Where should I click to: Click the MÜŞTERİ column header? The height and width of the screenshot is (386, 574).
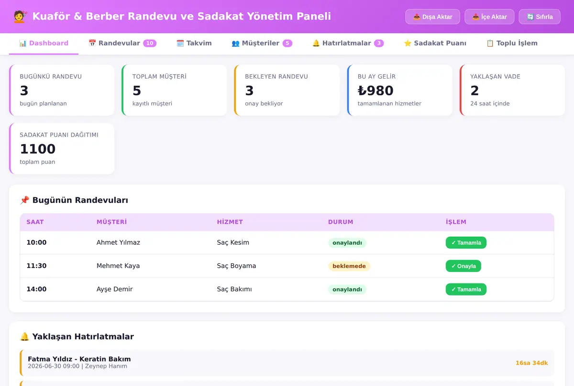(111, 222)
